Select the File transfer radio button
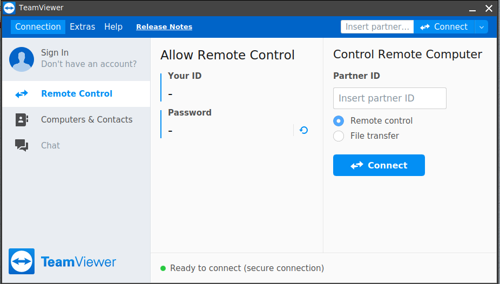Viewport: 500px width, 284px height. click(x=339, y=136)
